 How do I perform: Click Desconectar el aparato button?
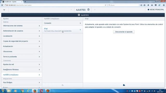point(124,32)
